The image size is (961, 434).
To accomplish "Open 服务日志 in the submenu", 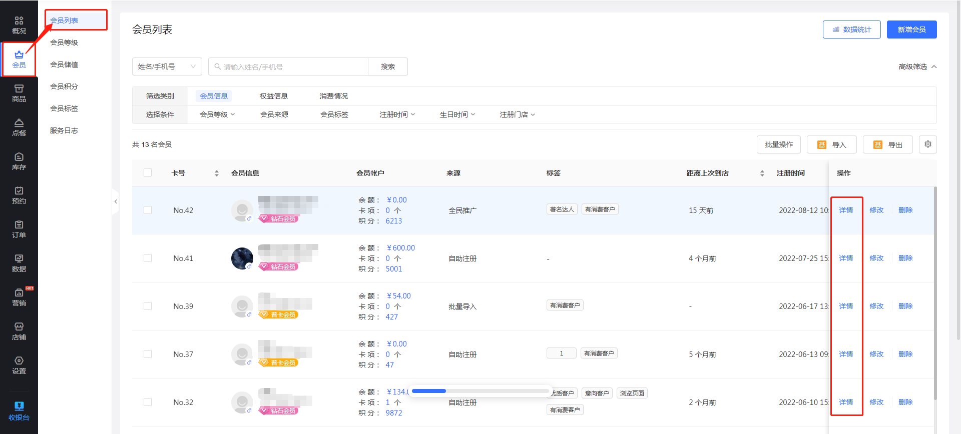I will coord(64,130).
